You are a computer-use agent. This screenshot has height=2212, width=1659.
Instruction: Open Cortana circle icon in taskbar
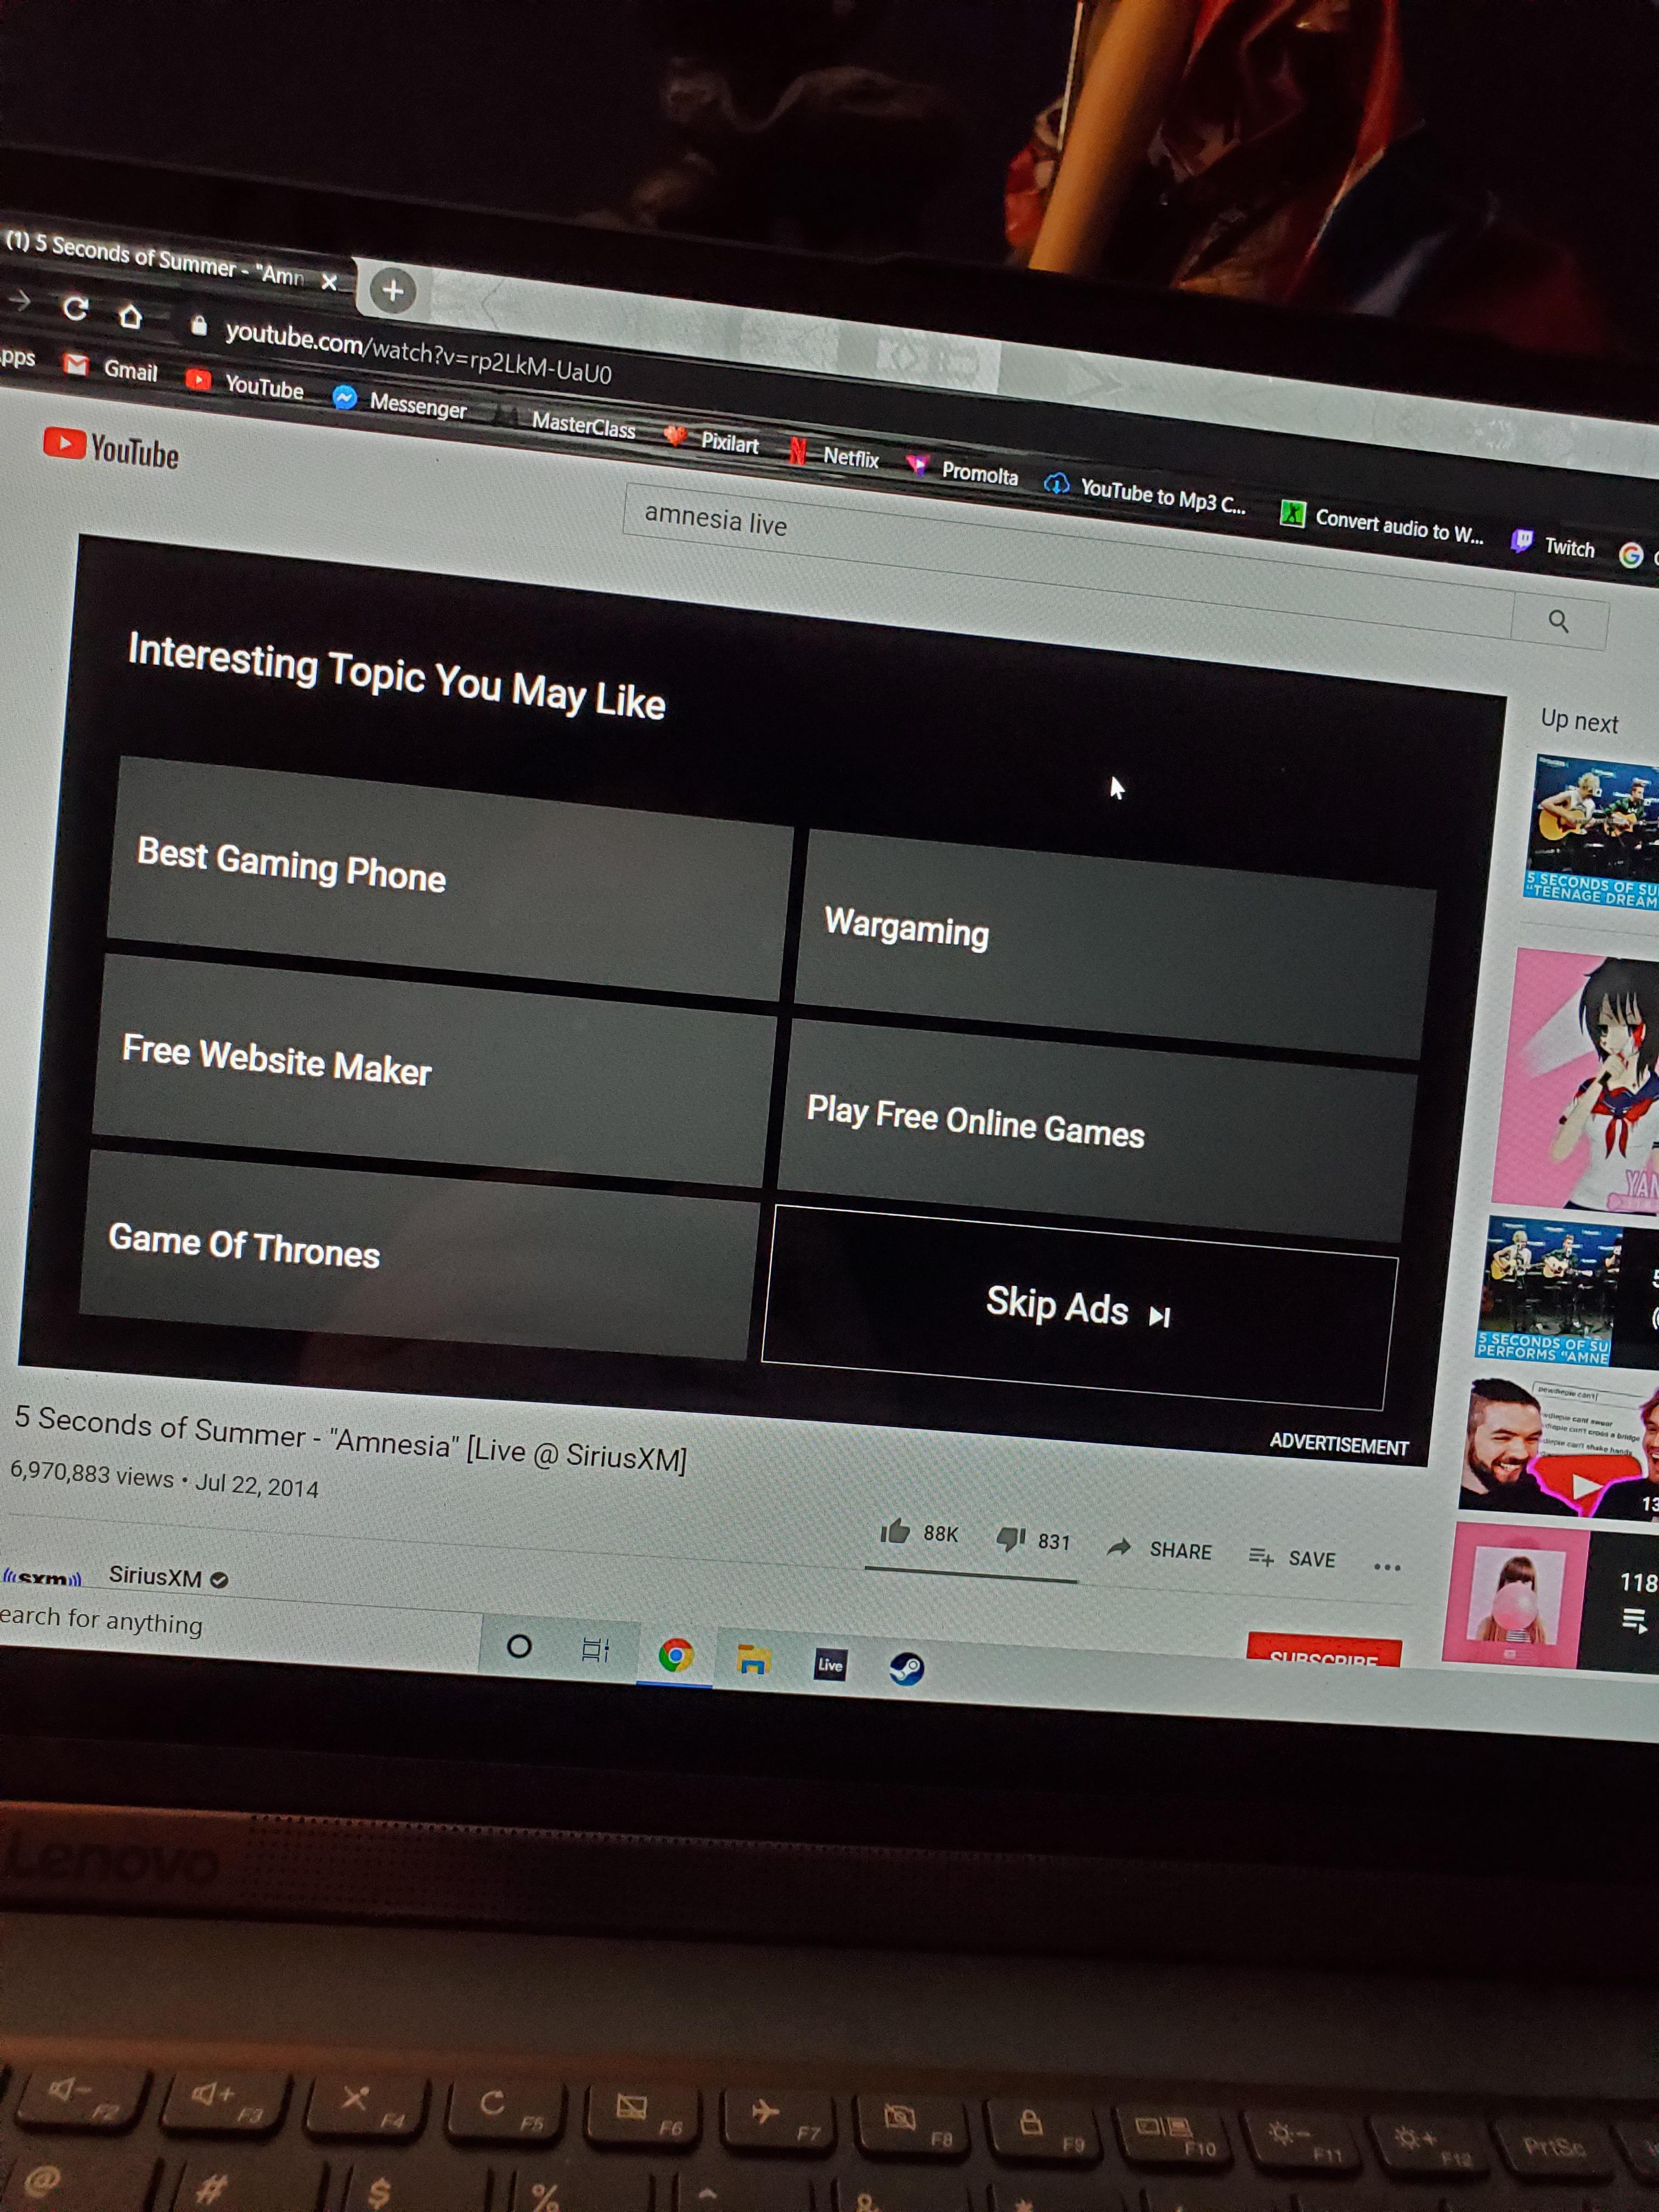[x=519, y=1647]
